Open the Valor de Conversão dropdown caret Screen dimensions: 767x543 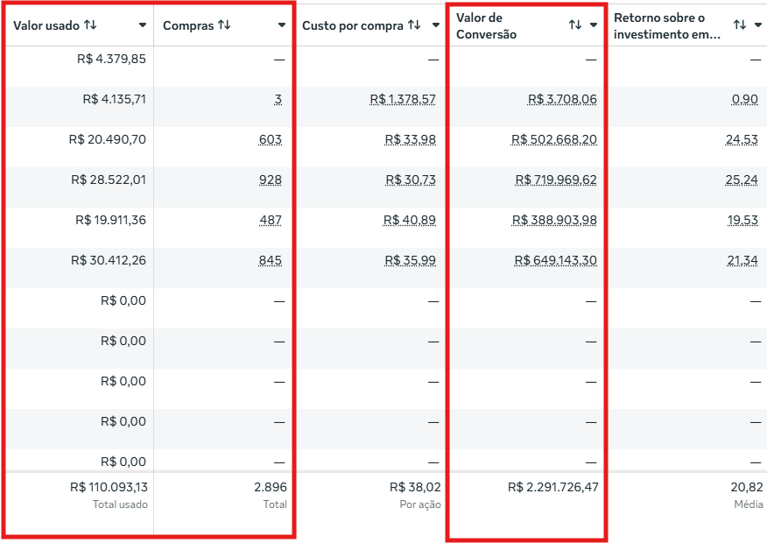[594, 25]
